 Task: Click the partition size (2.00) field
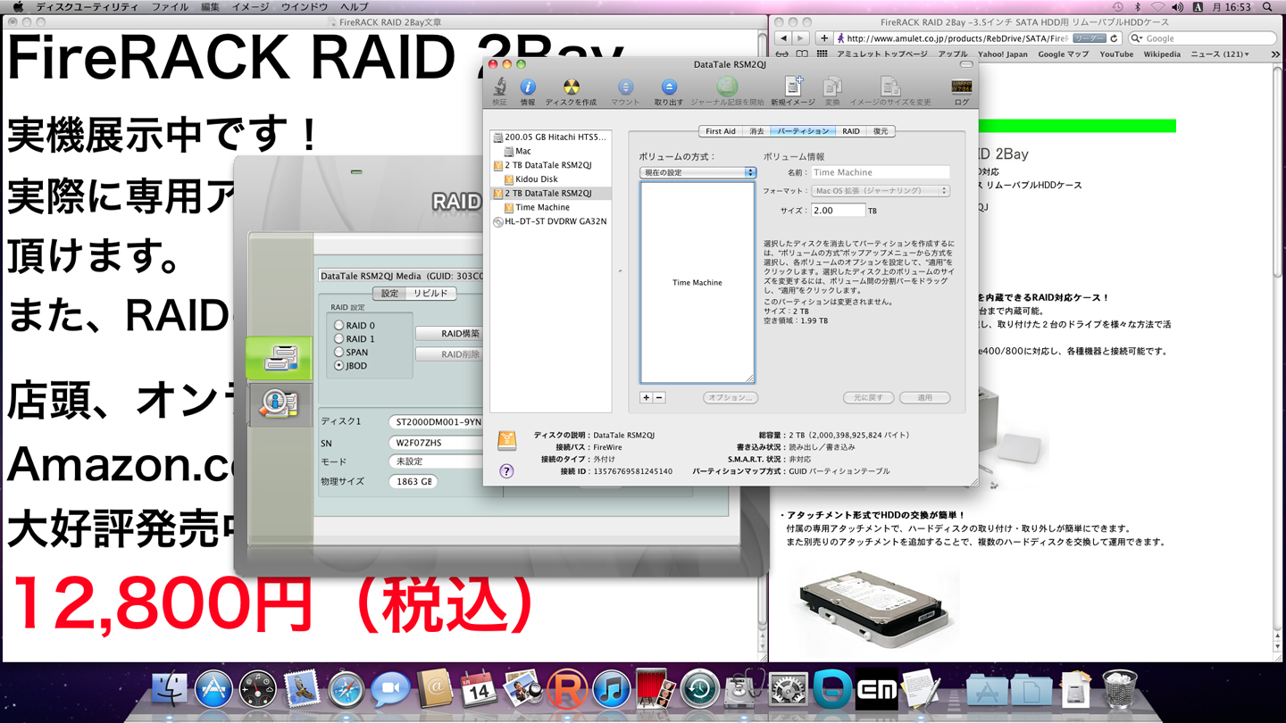pos(838,211)
